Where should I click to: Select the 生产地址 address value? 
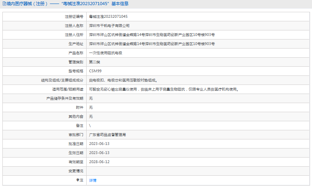152,44
